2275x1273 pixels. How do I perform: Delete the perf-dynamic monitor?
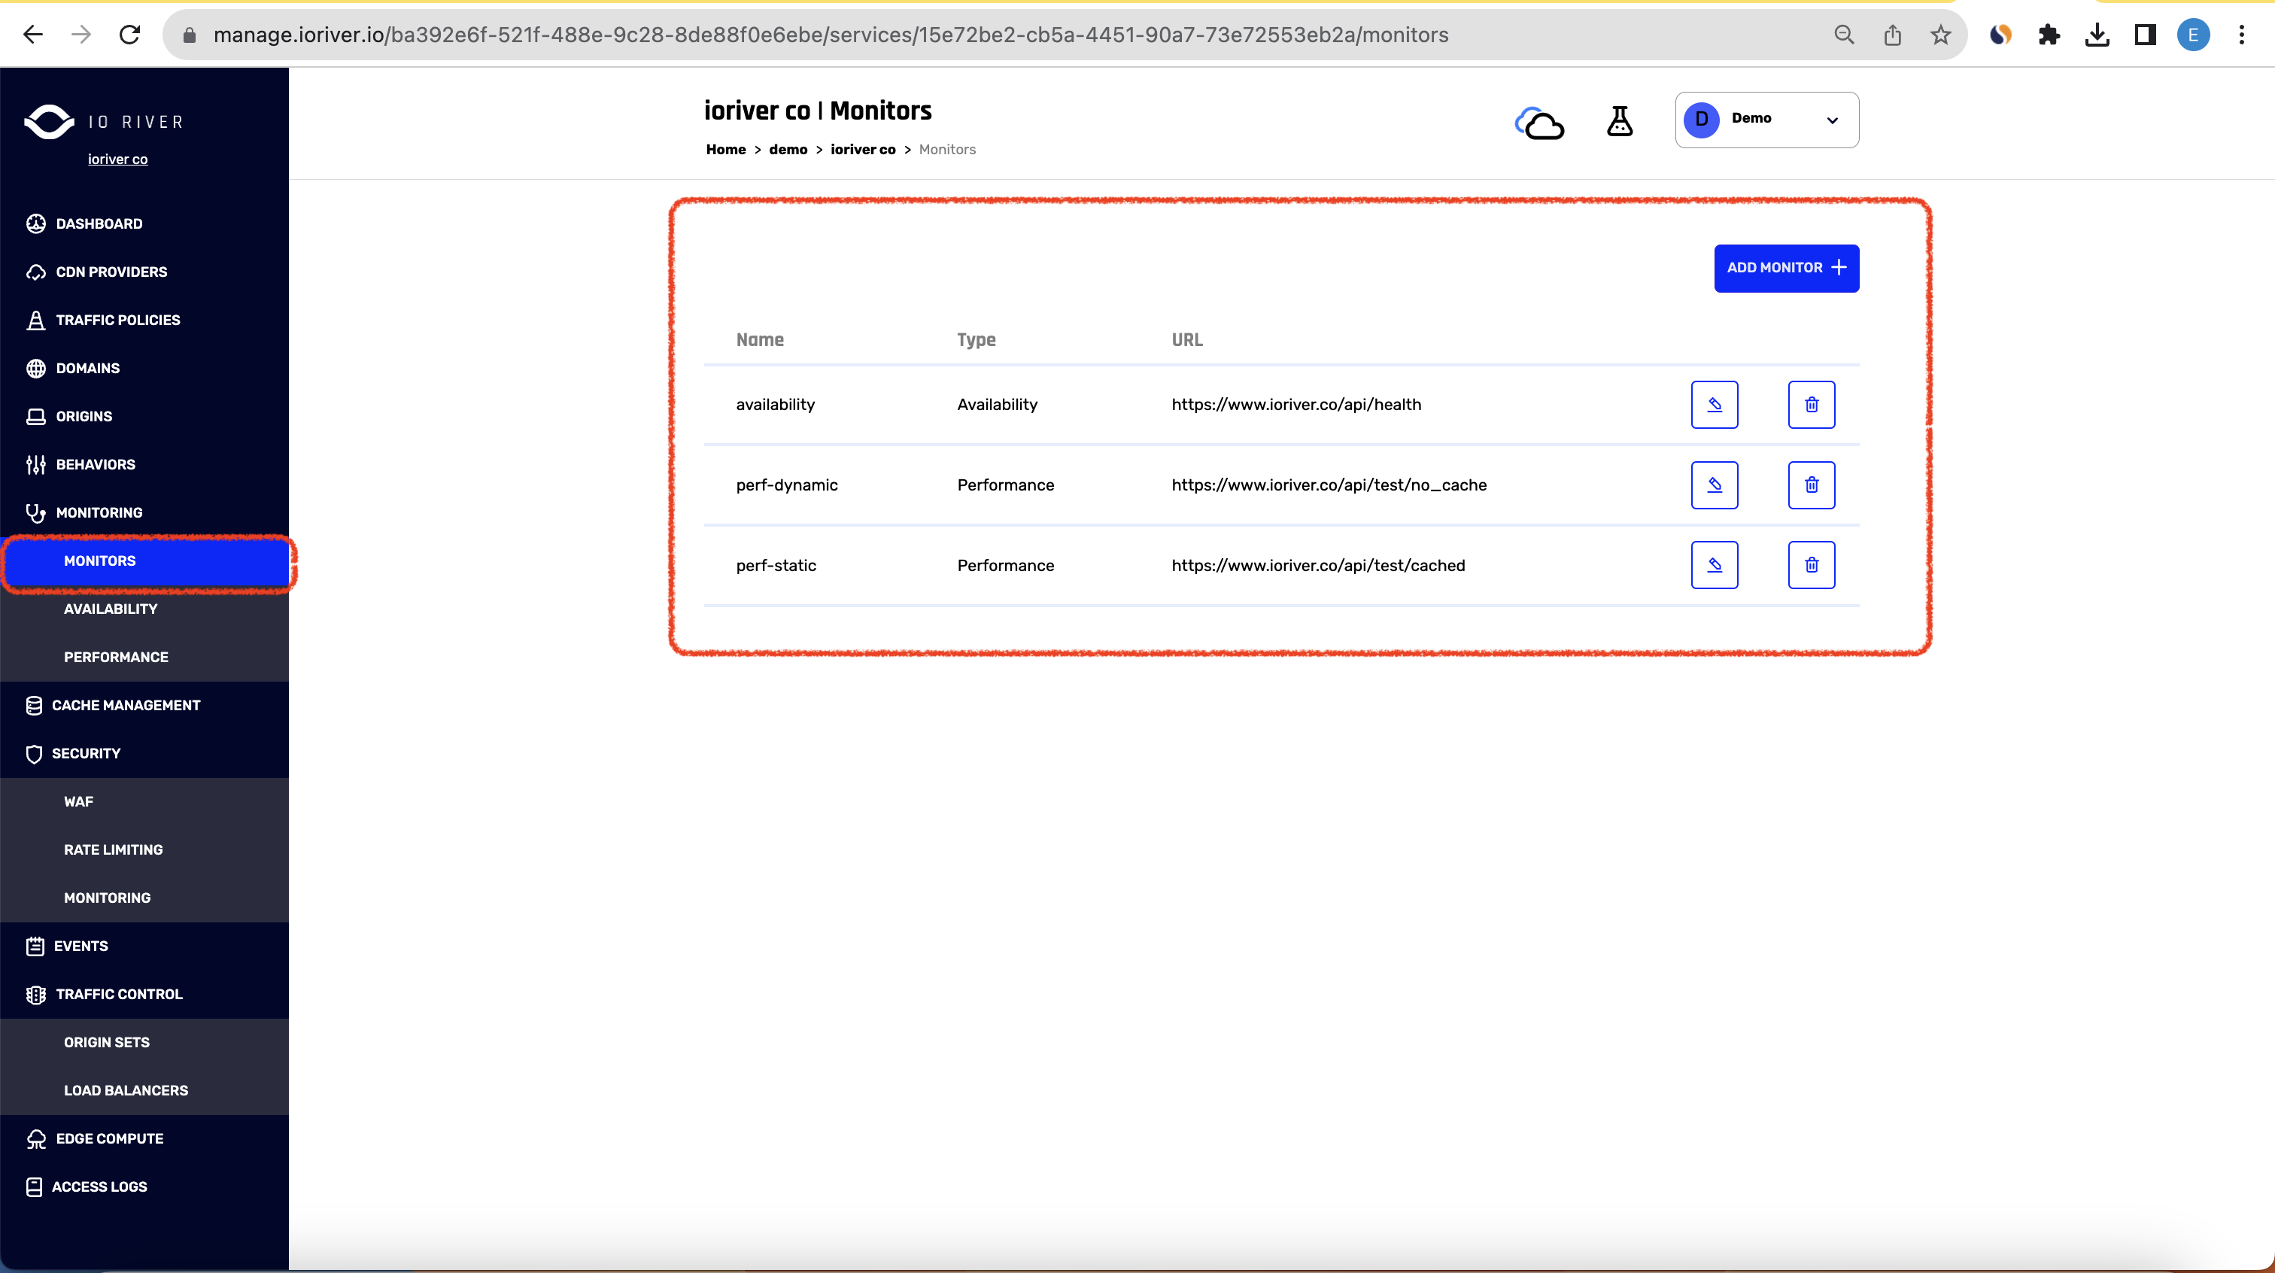click(1812, 485)
